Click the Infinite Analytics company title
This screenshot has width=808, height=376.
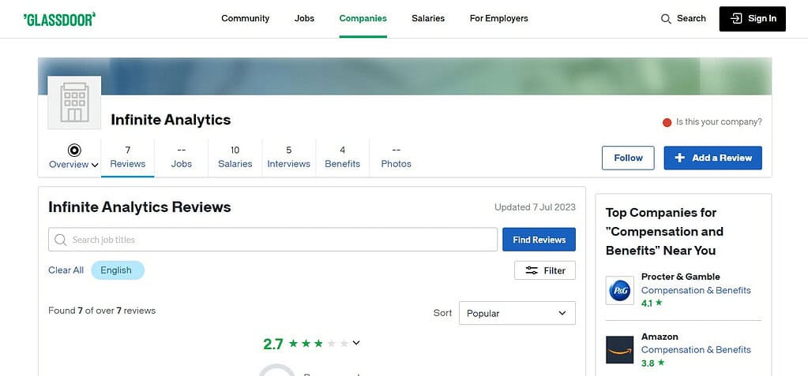pyautogui.click(x=171, y=120)
